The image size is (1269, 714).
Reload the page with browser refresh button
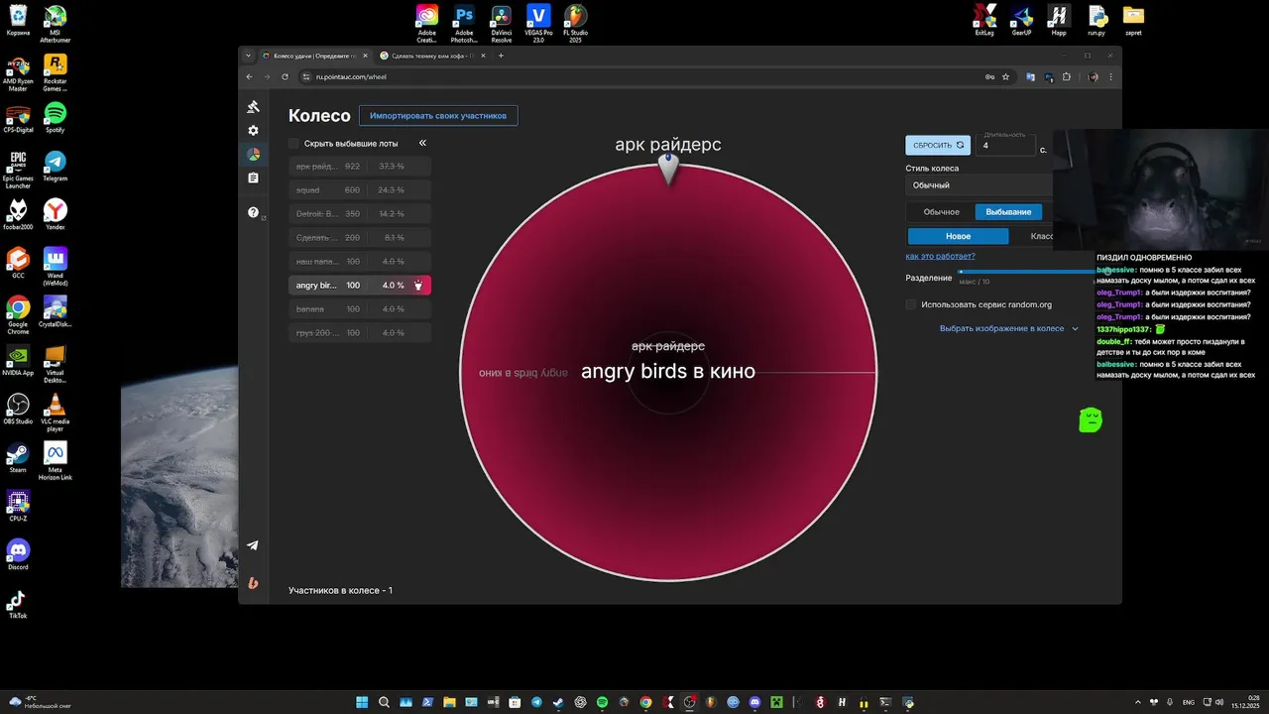(x=285, y=76)
